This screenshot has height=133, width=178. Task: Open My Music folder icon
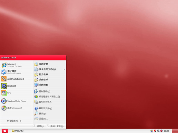[x=36, y=79]
